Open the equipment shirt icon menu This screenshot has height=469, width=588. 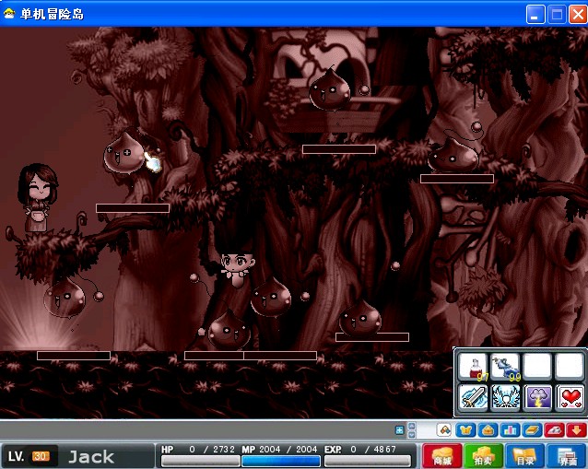click(x=465, y=430)
